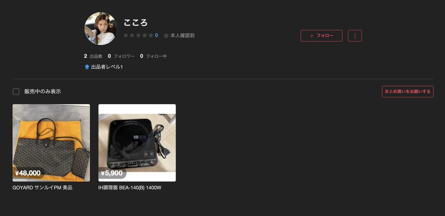Image resolution: width=445 pixels, height=216 pixels.
Task: Click the GOYARD サンルイPM 美品 title
Action: [42, 188]
